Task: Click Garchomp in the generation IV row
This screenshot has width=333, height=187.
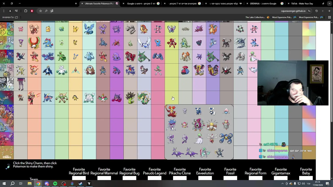Action: point(130,70)
